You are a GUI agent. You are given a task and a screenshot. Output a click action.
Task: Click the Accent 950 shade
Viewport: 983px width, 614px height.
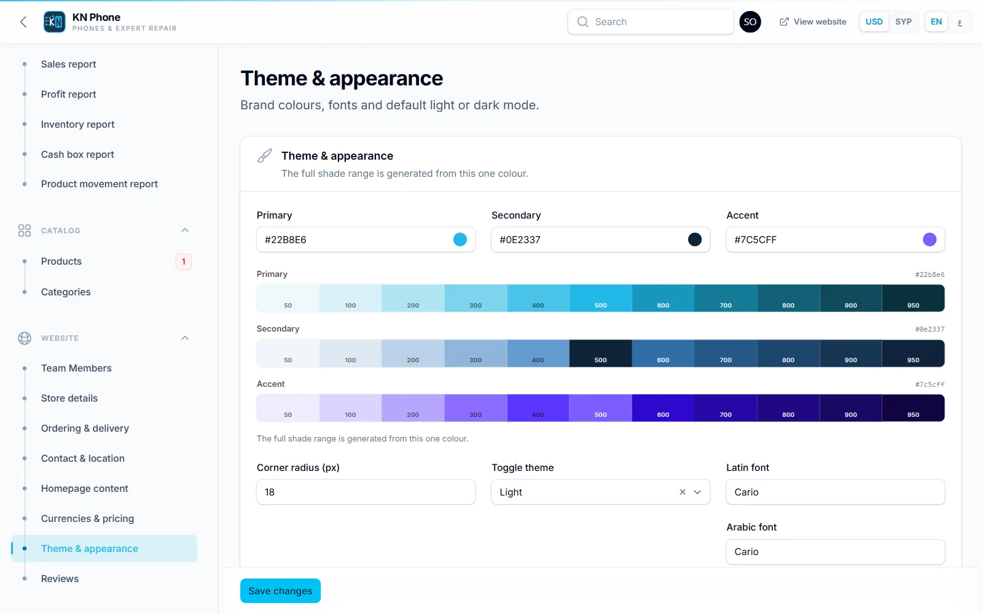914,408
